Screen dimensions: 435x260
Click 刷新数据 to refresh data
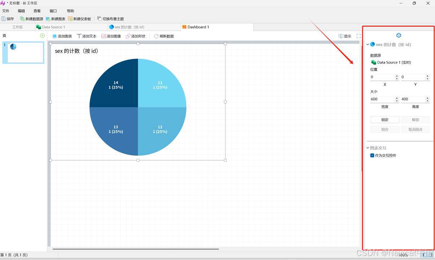tap(164, 36)
